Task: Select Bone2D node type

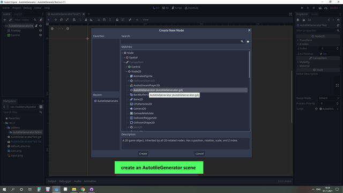Action: pyautogui.click(x=138, y=99)
